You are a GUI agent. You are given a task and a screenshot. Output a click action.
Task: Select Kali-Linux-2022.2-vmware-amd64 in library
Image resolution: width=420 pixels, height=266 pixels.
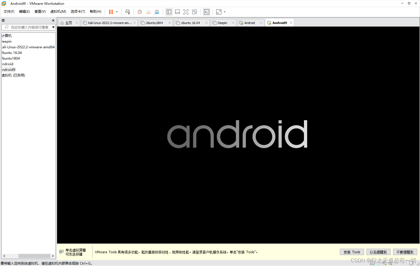point(28,47)
